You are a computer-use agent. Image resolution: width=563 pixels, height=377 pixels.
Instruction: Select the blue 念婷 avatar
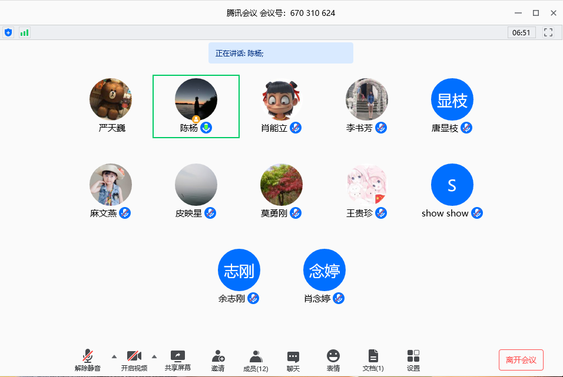(324, 270)
